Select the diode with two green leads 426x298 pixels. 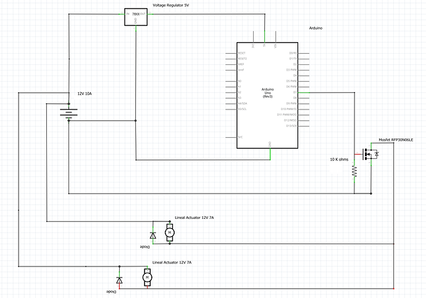pyautogui.click(x=153, y=235)
